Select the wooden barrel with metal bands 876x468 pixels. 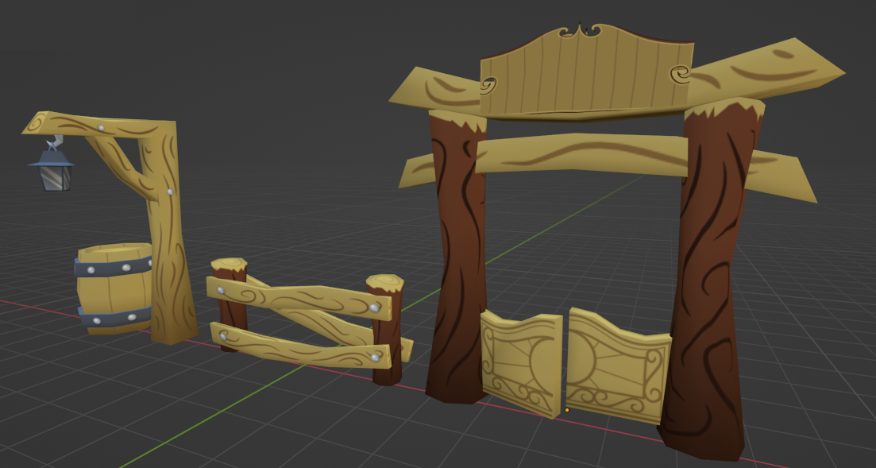(x=114, y=288)
